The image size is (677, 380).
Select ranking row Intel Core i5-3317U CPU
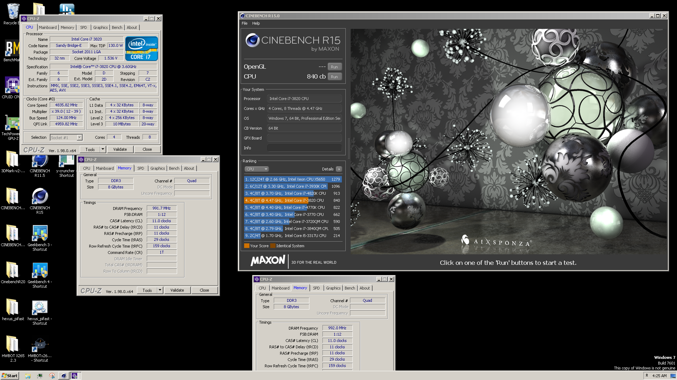(x=292, y=236)
